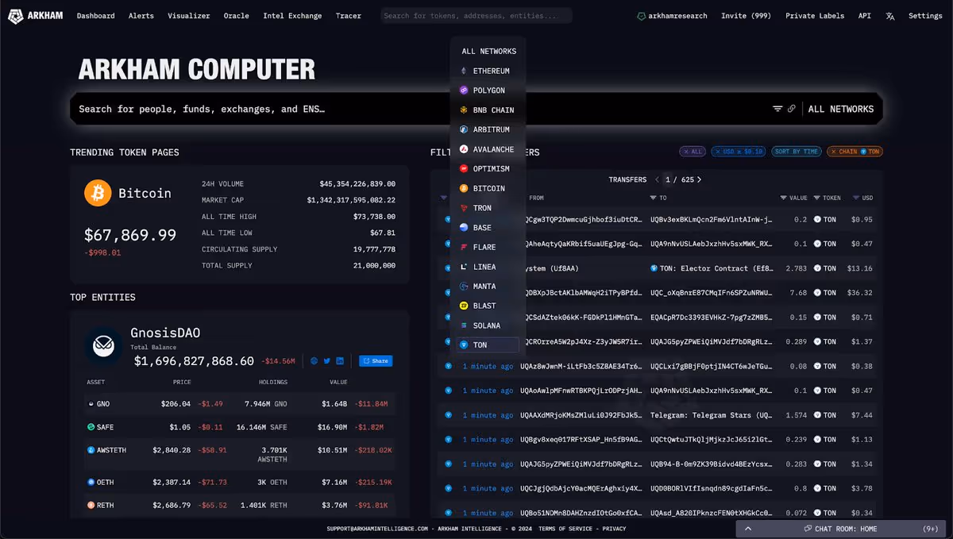The image size is (953, 539).
Task: Open GnosisDAO LinkedIn icon
Action: click(340, 360)
